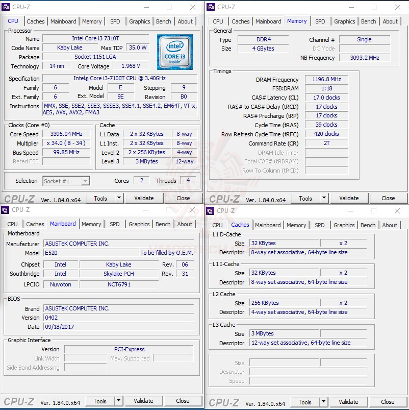This screenshot has width=409, height=410.
Task: Open Bench tab in Memory window
Action: 369,21
